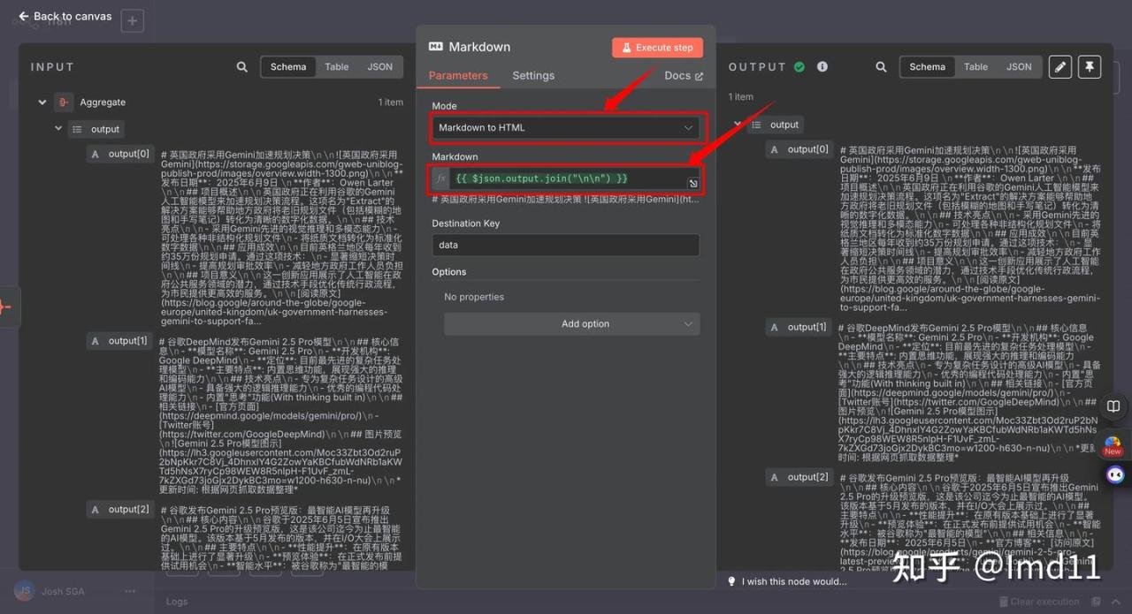Collapse the input output list chevron
The height and width of the screenshot is (614, 1132).
pos(58,129)
